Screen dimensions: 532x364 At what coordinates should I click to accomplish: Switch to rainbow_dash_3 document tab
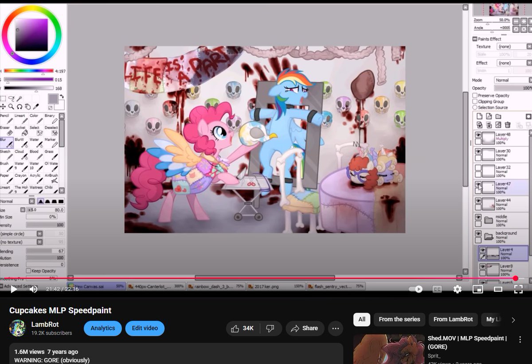pos(216,287)
